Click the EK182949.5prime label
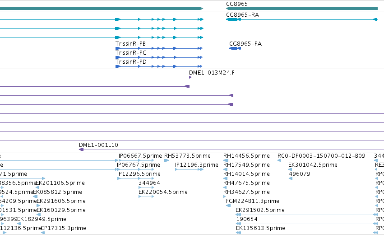The height and width of the screenshot is (235, 384). (42, 219)
